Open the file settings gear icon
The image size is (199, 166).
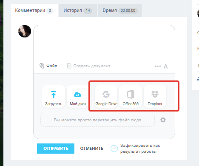pos(163,120)
